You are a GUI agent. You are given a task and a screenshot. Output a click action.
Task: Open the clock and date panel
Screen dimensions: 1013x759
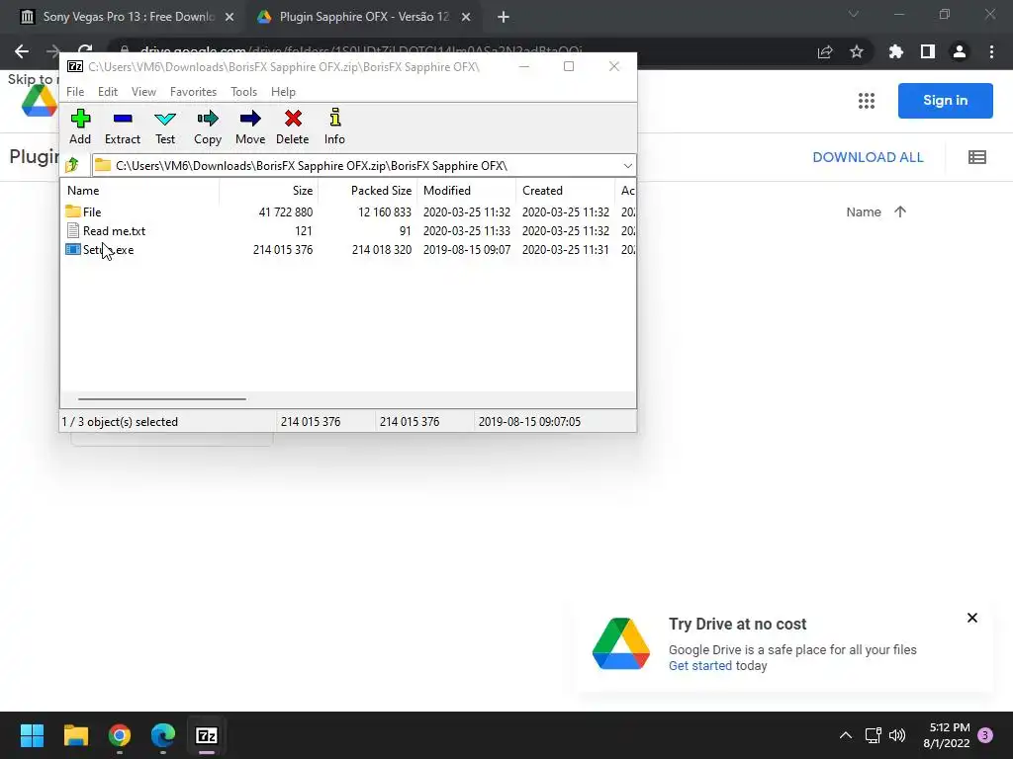click(947, 735)
